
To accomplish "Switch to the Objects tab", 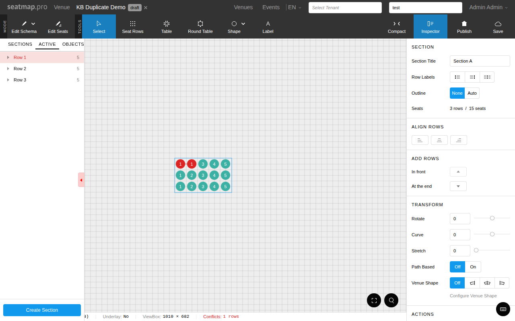I will [73, 44].
